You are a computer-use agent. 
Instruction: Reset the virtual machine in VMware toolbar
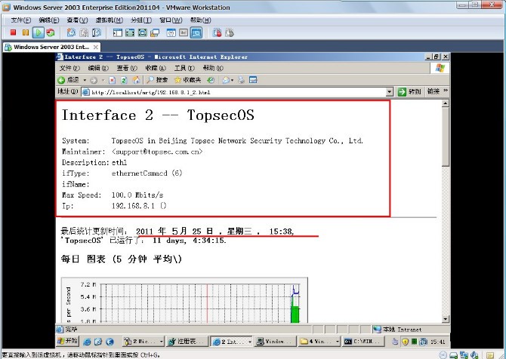click(50, 33)
